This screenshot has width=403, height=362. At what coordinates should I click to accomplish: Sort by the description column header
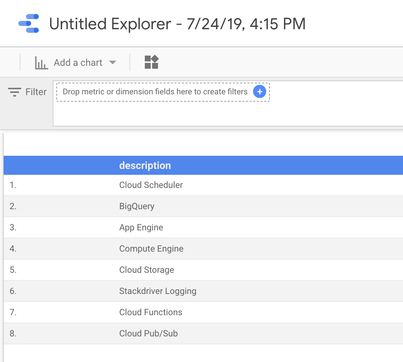pos(145,165)
